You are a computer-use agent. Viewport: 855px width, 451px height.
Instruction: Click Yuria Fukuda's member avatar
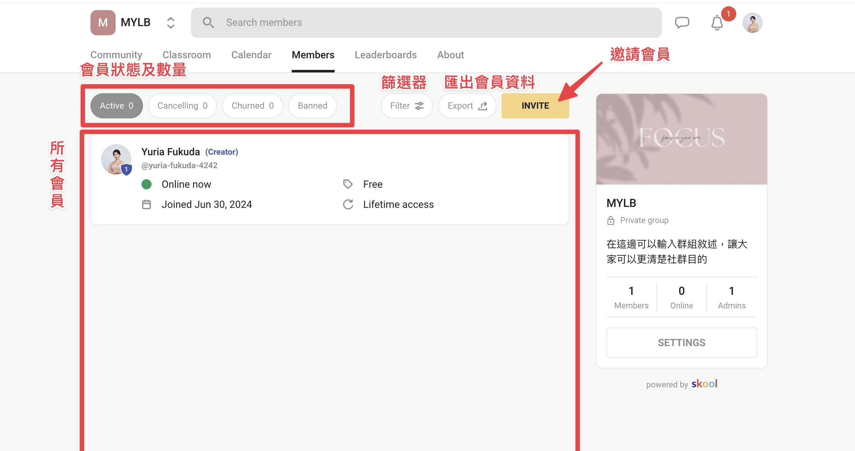pos(116,160)
